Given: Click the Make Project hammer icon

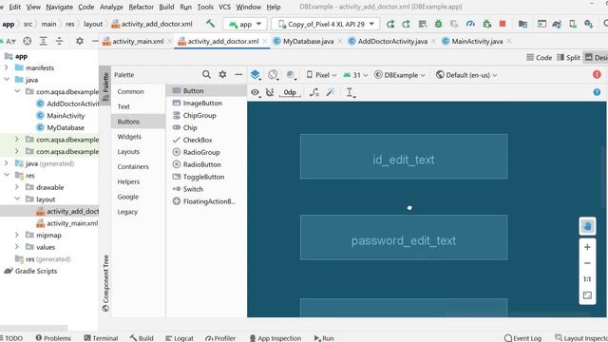Looking at the screenshot, I should [210, 24].
